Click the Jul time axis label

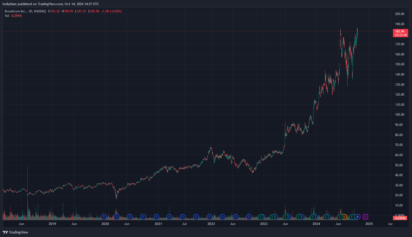click(x=185, y=224)
